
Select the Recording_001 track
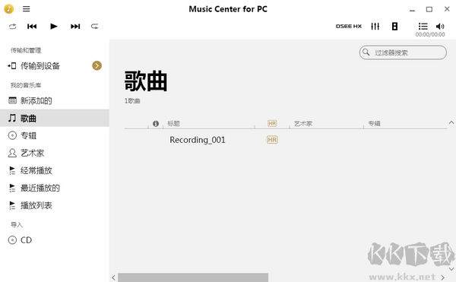pos(198,140)
